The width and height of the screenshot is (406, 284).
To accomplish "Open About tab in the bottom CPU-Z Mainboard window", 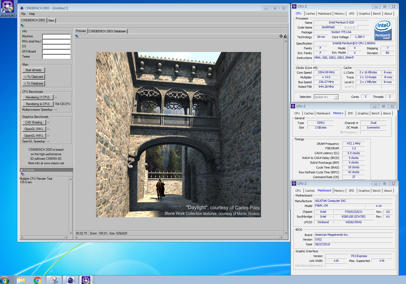I will click(x=388, y=191).
